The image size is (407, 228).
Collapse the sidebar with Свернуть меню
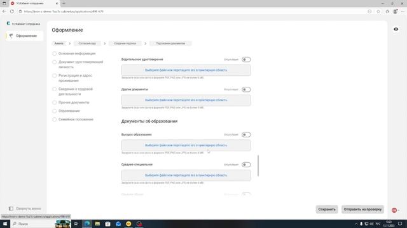click(x=25, y=208)
